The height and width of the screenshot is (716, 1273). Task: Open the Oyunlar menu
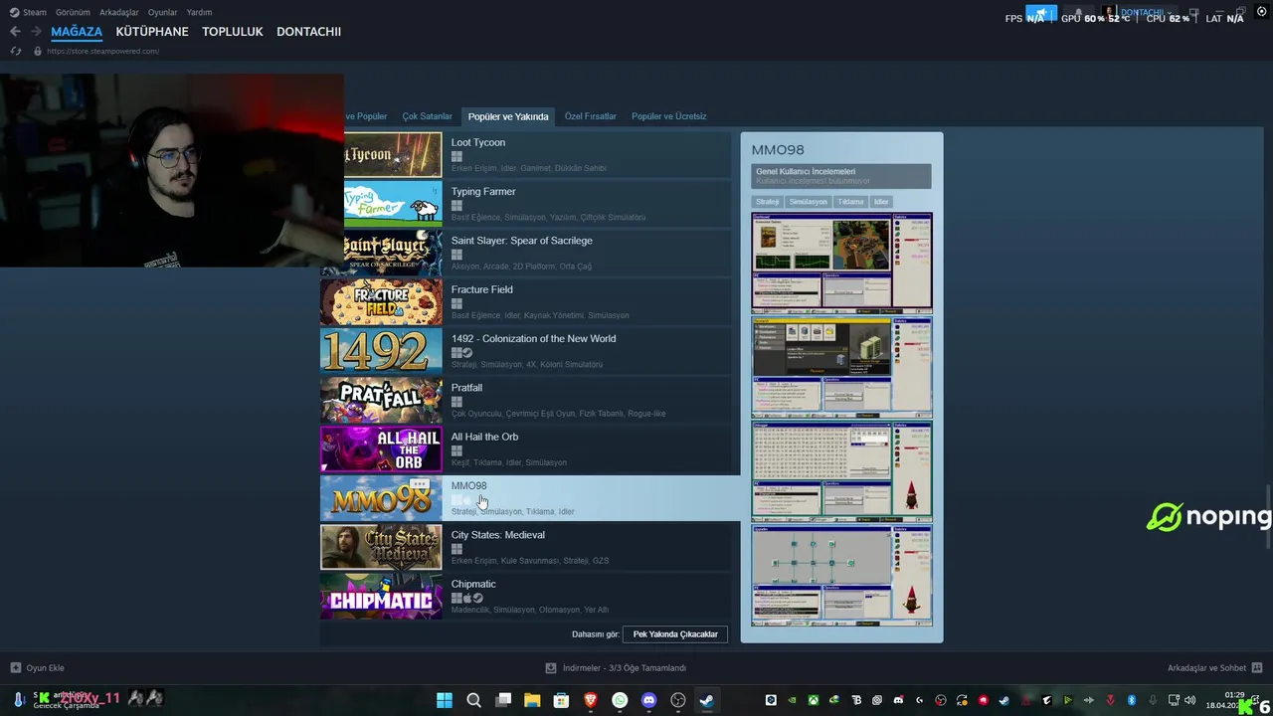point(163,12)
